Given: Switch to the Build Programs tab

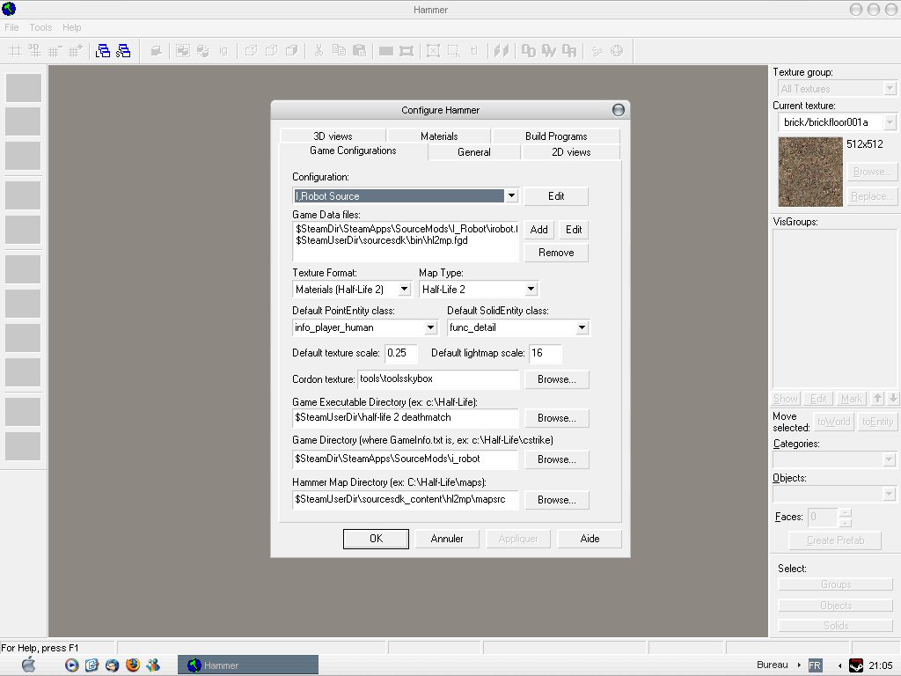Looking at the screenshot, I should [556, 136].
